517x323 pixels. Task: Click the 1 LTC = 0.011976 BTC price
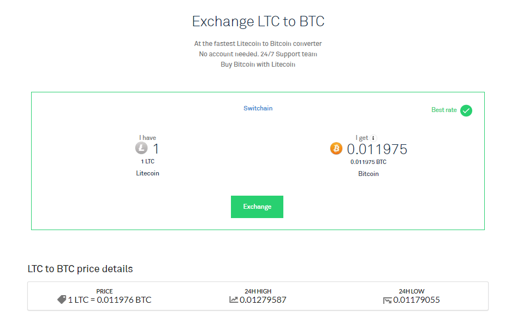pyautogui.click(x=110, y=299)
